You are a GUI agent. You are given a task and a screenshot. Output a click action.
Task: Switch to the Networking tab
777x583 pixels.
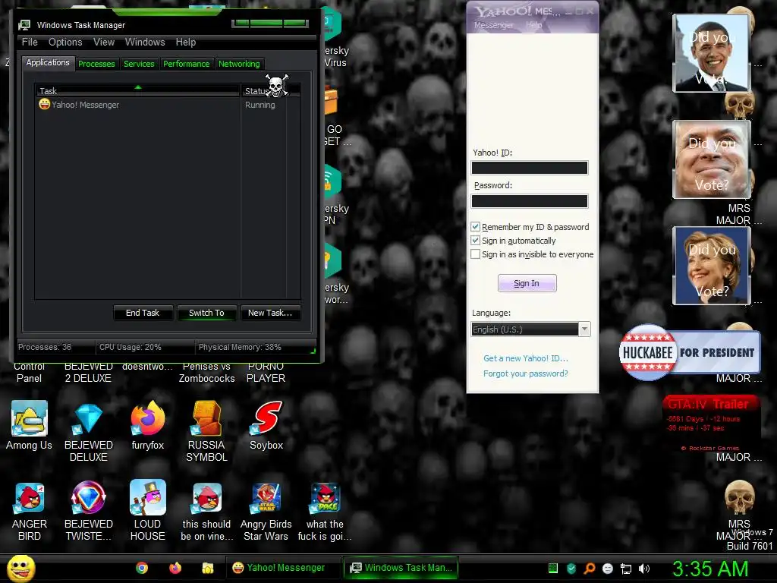tap(239, 64)
